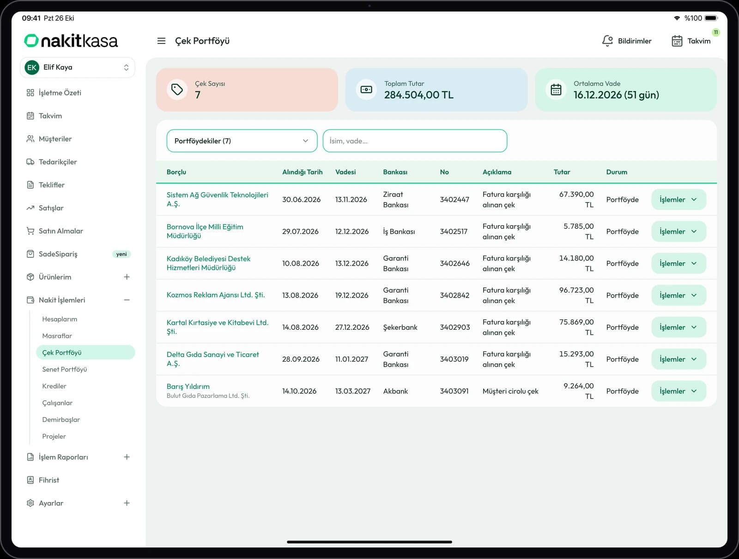
Task: Open Kadıköy Belediyesi Destek Hizmetleri link
Action: tap(208, 263)
